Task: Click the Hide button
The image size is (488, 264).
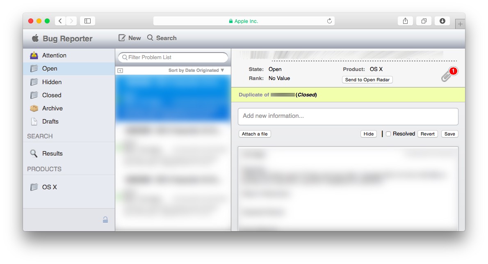Action: point(369,134)
